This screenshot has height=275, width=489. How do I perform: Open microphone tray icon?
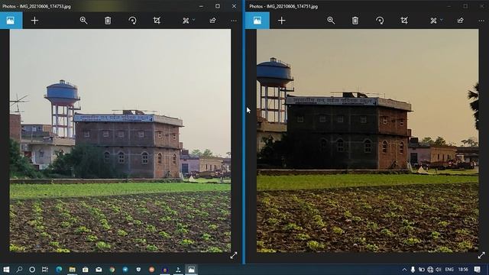[413, 270]
